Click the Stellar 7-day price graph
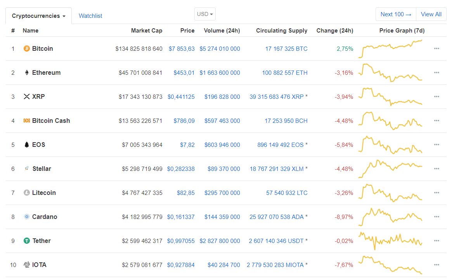This screenshot has height=279, width=452. [390, 169]
